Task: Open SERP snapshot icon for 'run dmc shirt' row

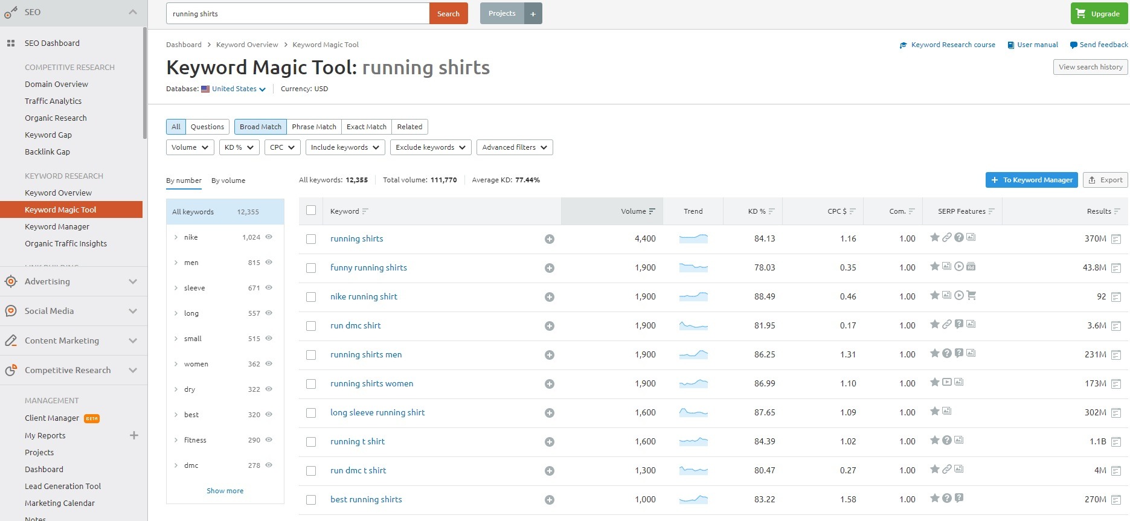Action: (x=1116, y=326)
